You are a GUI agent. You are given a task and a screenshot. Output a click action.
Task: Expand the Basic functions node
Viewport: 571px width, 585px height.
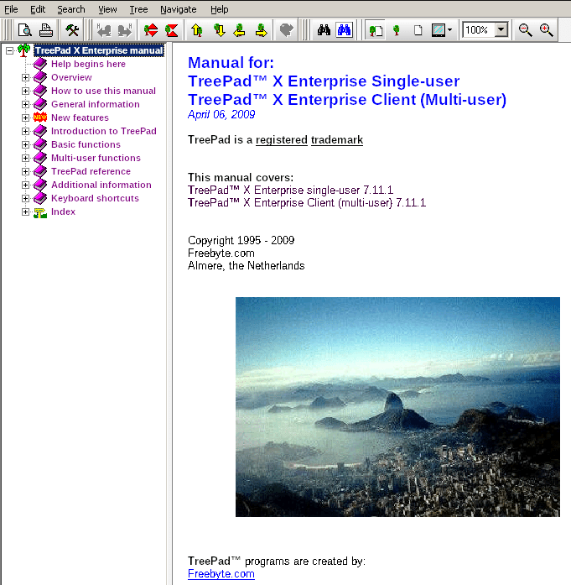(x=25, y=144)
